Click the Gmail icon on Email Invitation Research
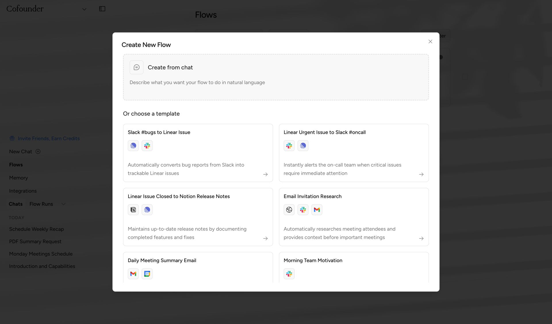This screenshot has width=552, height=324. pos(317,210)
